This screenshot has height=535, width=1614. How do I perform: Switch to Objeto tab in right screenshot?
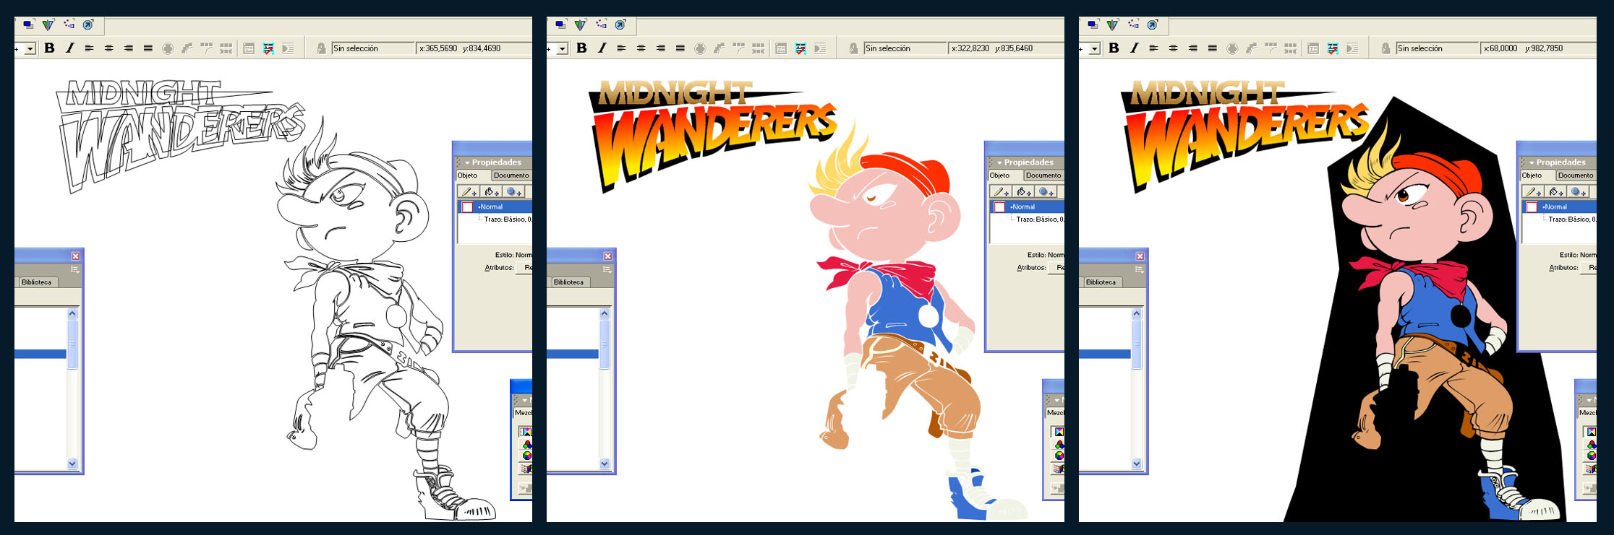pos(1537,175)
